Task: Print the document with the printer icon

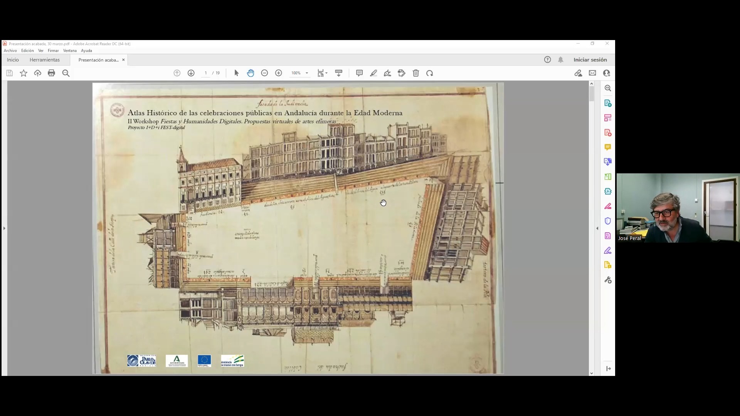Action: (51, 73)
